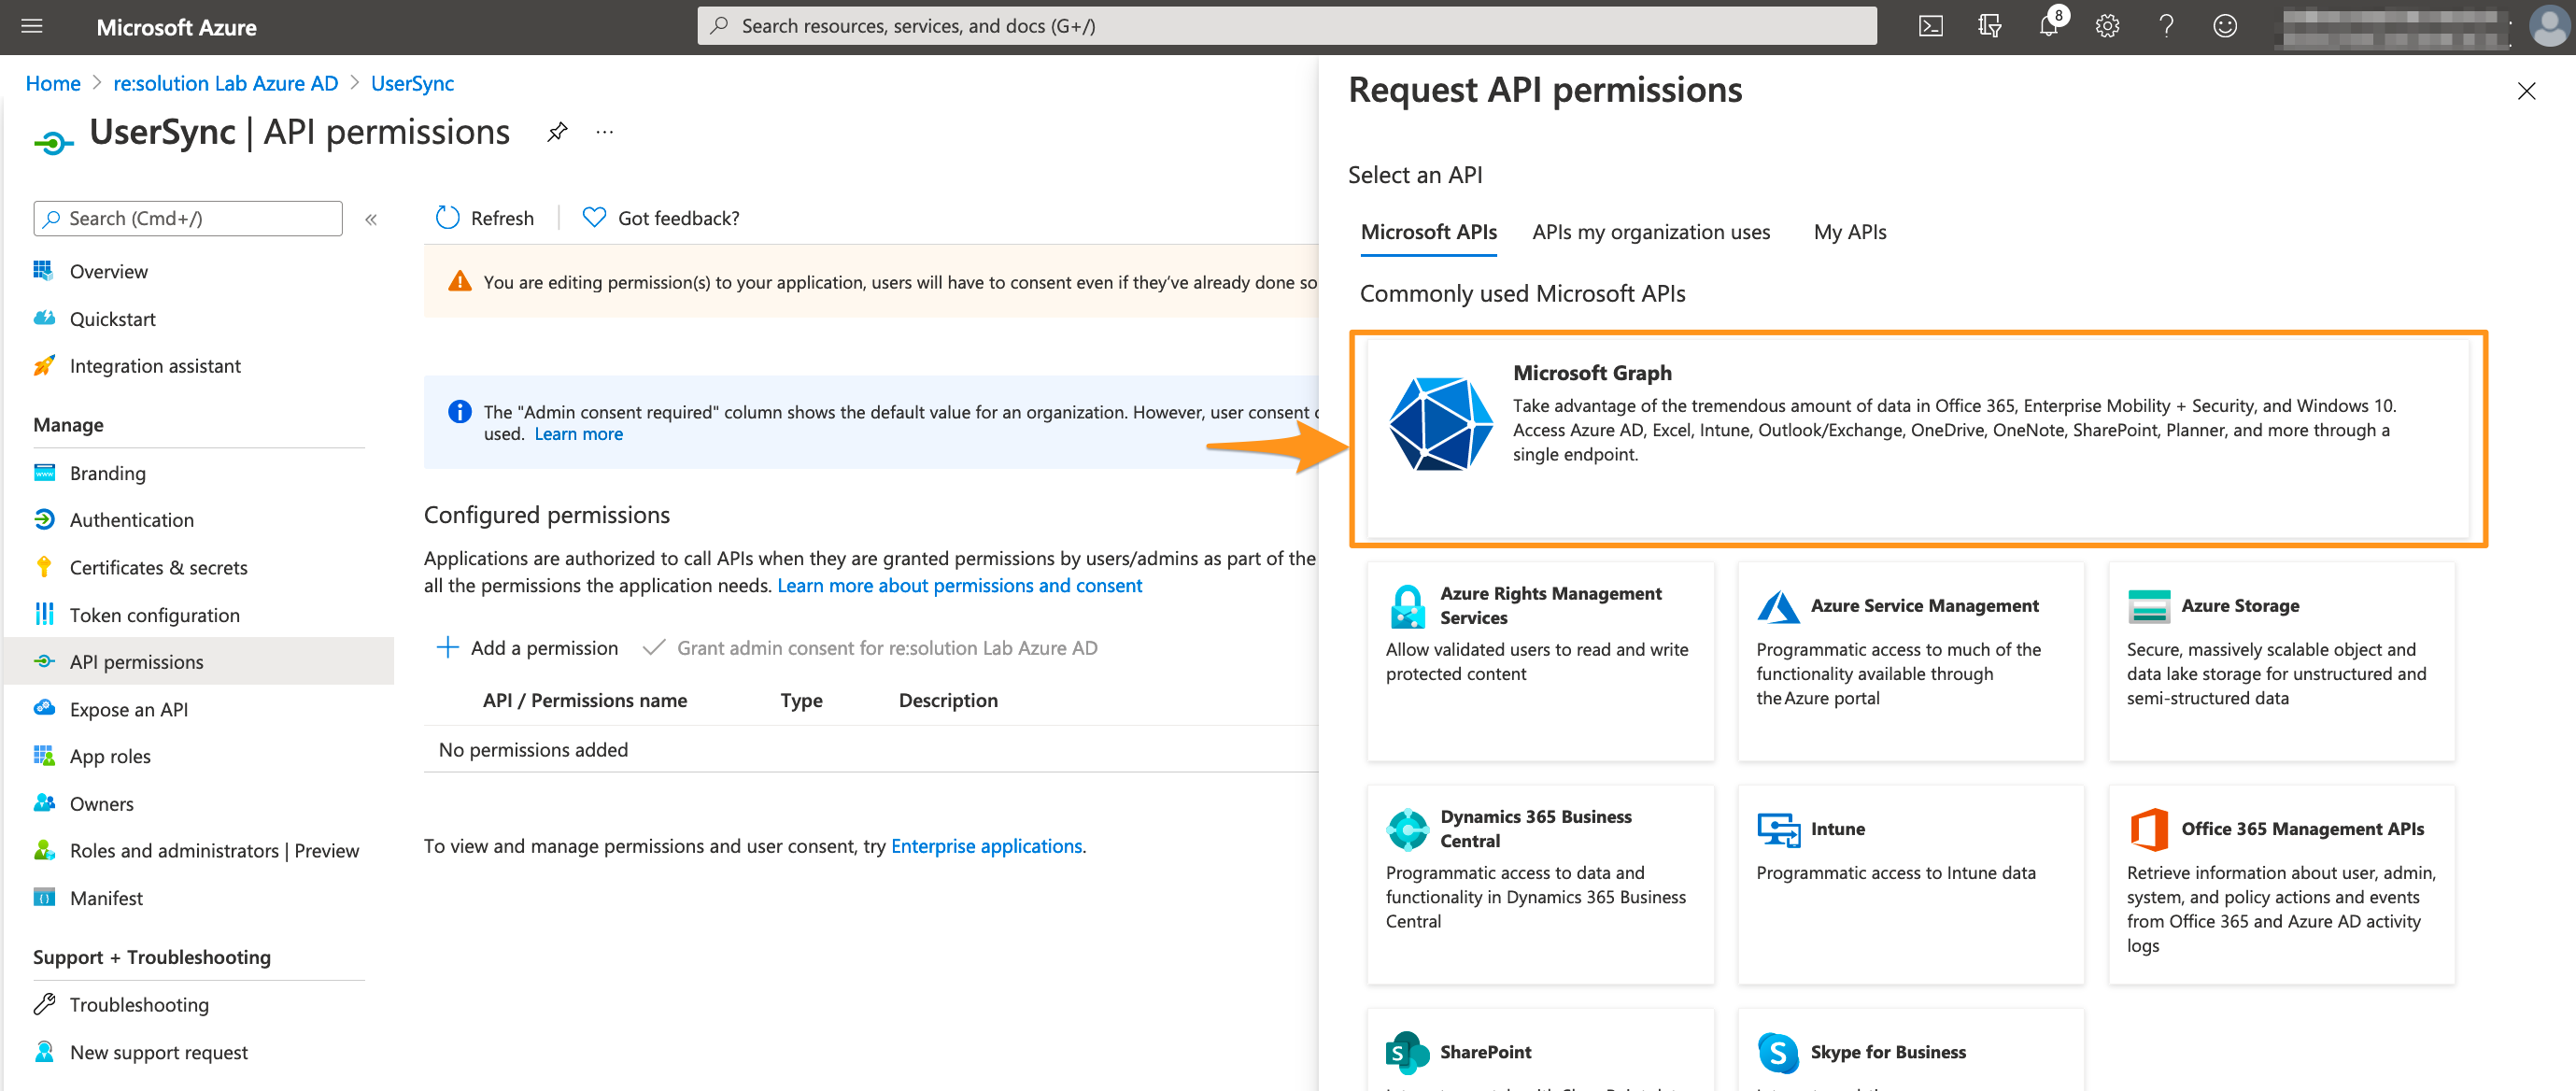
Task: Click the UserSync app icon in header
Action: tap(53, 142)
